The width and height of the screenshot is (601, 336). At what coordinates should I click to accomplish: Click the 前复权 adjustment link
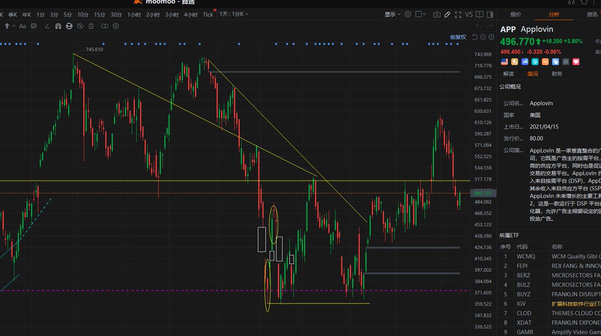pos(458,37)
